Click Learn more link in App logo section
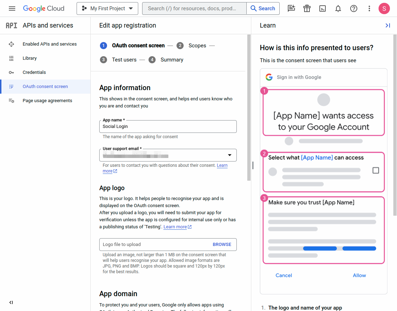Viewport: 397px width, 311px height. coord(178,227)
